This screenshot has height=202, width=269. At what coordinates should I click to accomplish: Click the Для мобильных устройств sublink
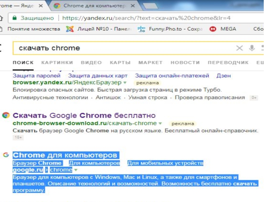click(x=165, y=163)
